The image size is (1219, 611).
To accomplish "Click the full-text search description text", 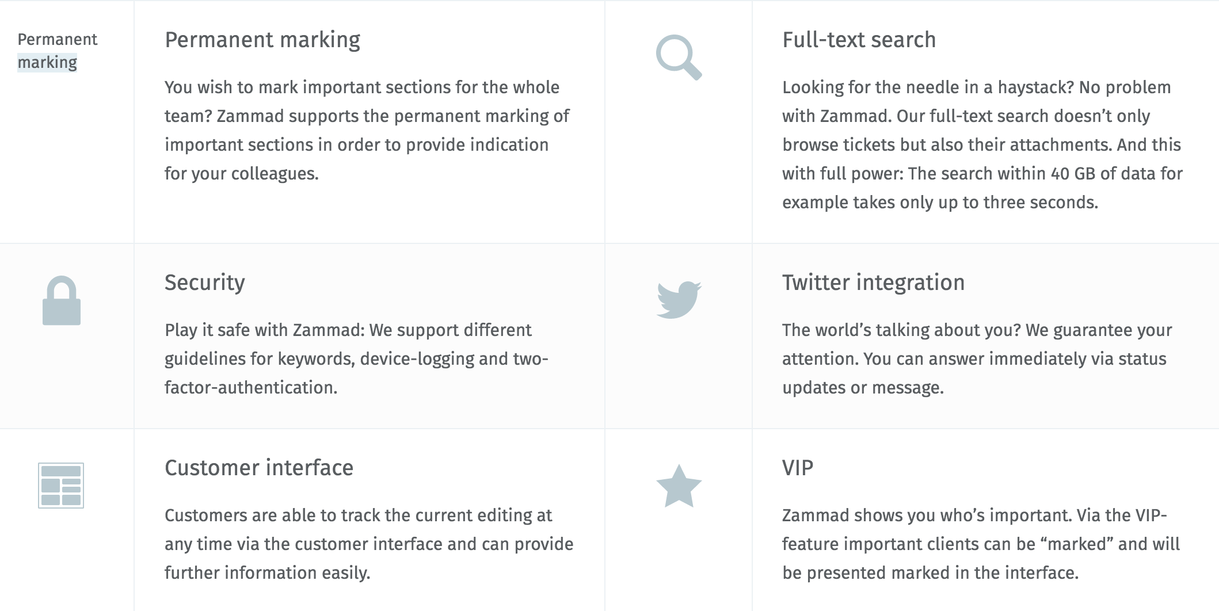I will pyautogui.click(x=982, y=144).
